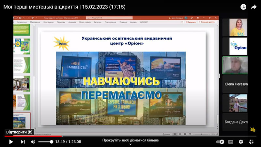Open the Рецензування ribbon tab
This screenshot has height=147, width=261.
[x=110, y=22]
